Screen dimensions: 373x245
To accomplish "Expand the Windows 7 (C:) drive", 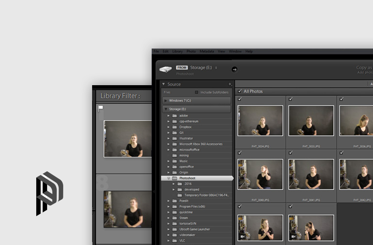I will (166, 100).
